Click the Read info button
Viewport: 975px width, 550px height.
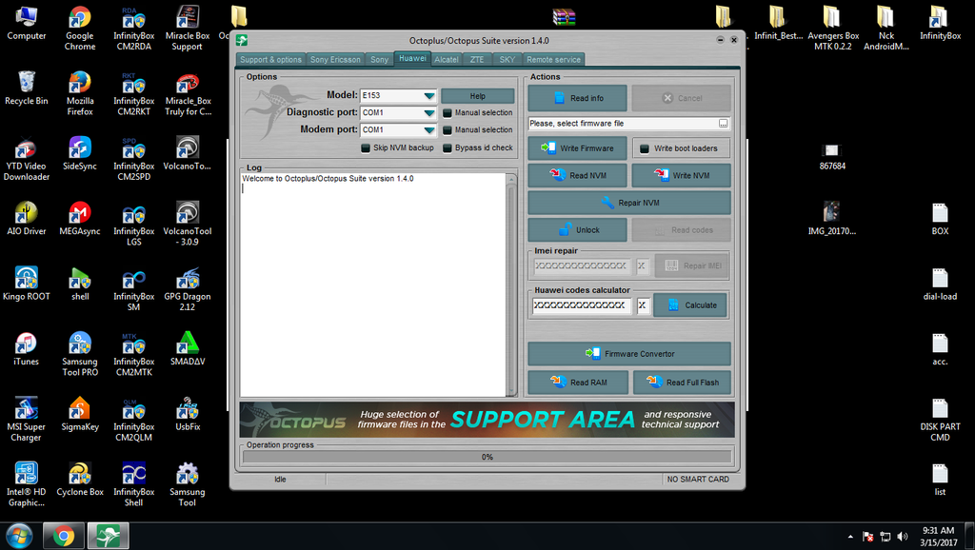578,98
